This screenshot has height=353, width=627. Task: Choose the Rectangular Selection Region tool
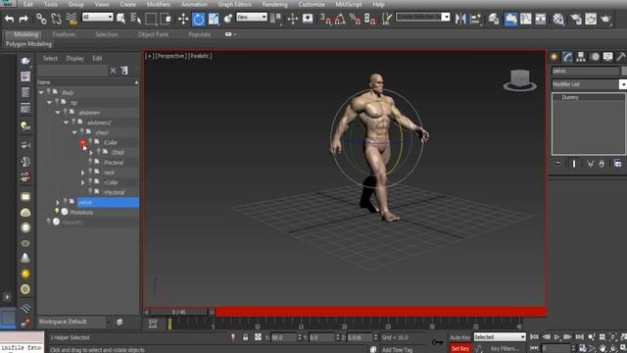coord(151,19)
